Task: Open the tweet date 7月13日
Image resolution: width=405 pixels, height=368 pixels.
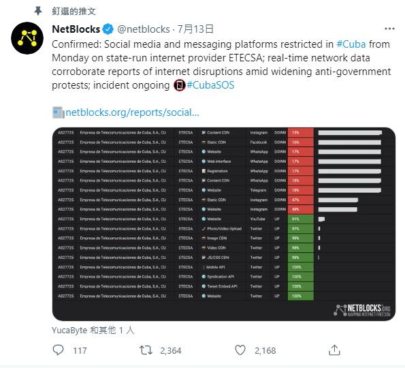Action: click(x=195, y=29)
